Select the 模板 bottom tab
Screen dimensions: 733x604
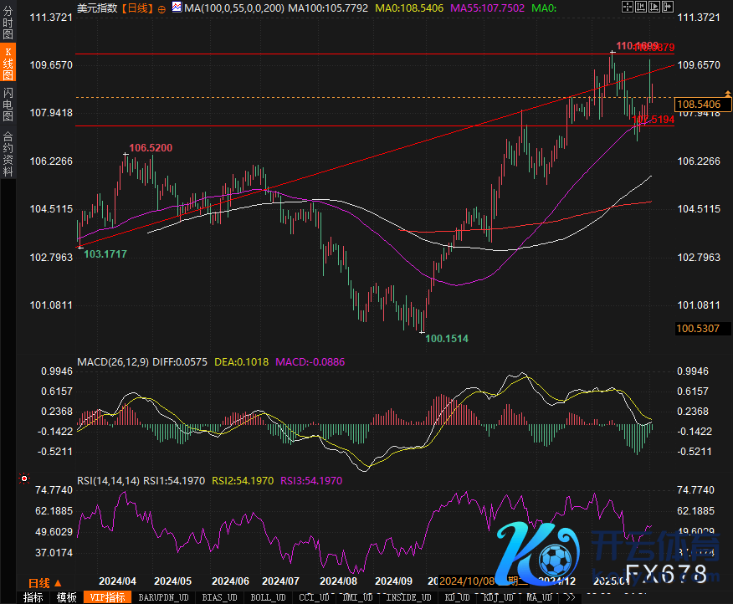66,597
